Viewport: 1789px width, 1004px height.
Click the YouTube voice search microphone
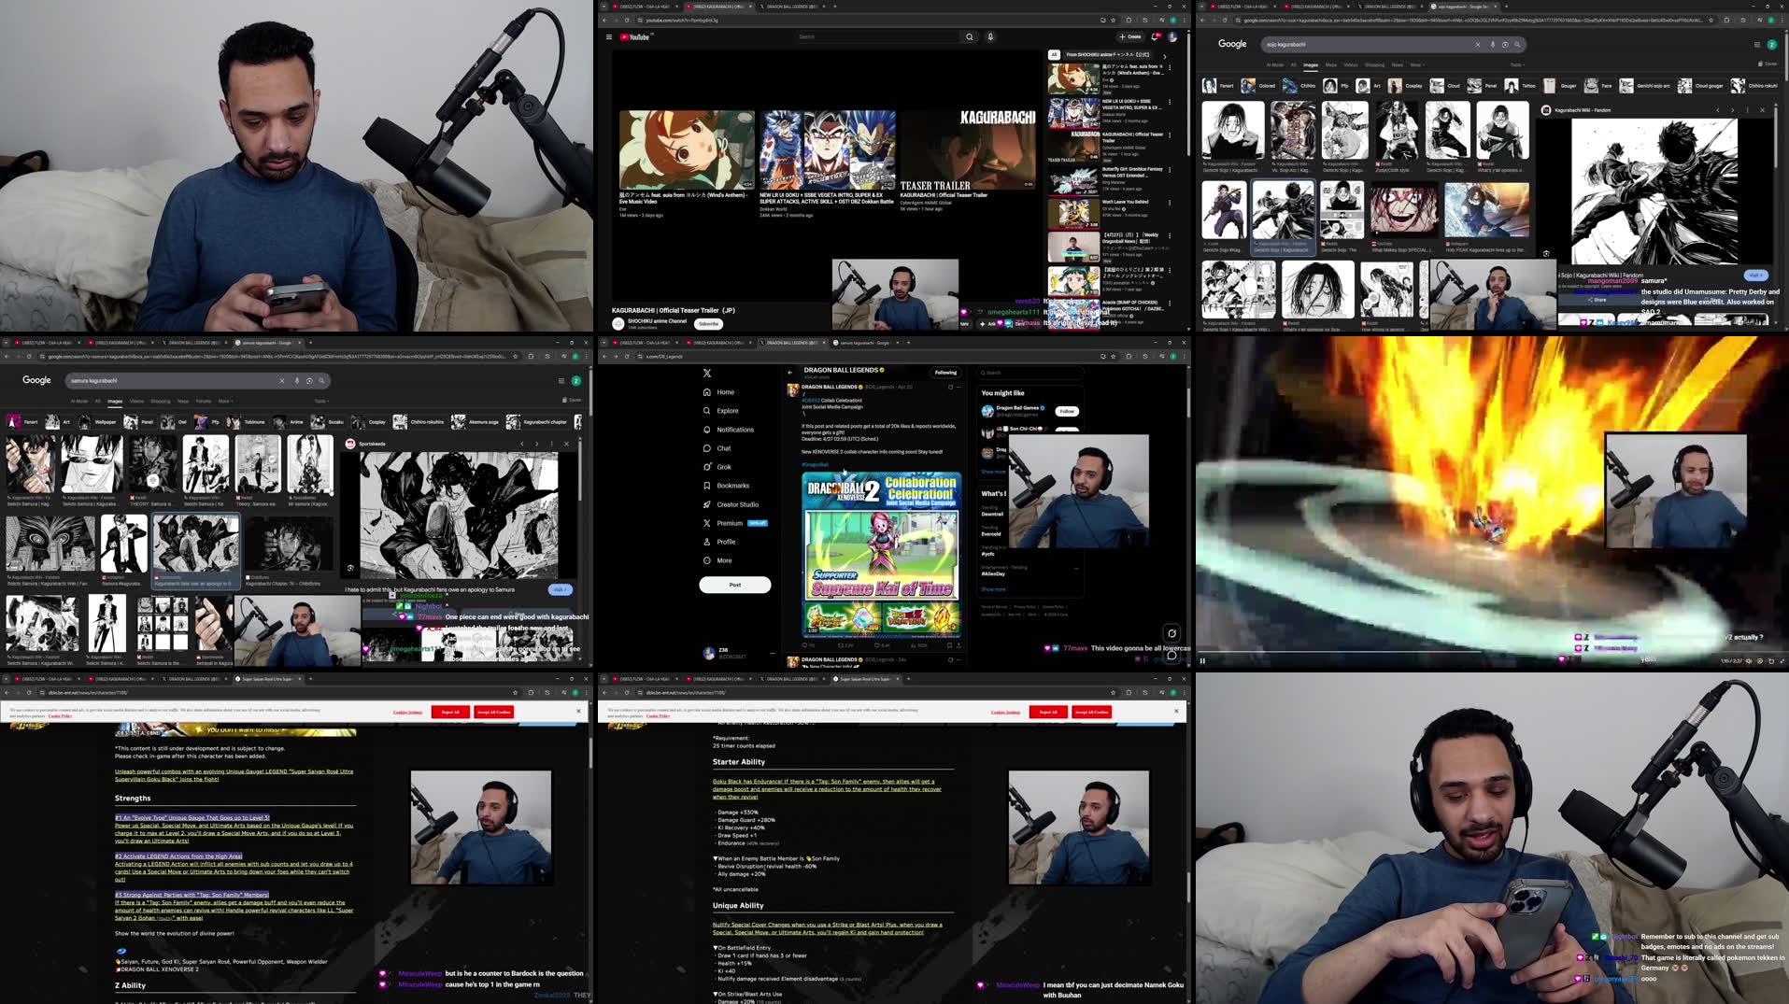tap(990, 36)
